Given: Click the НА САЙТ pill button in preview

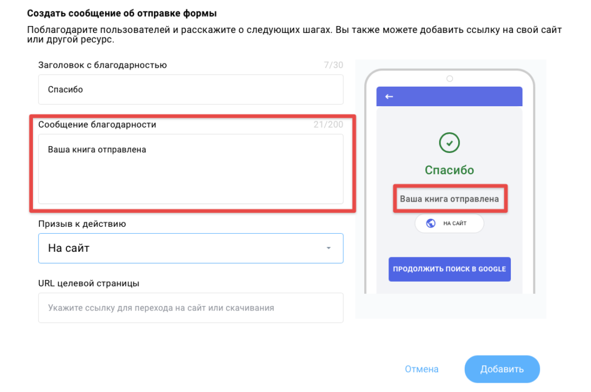Looking at the screenshot, I should [449, 223].
